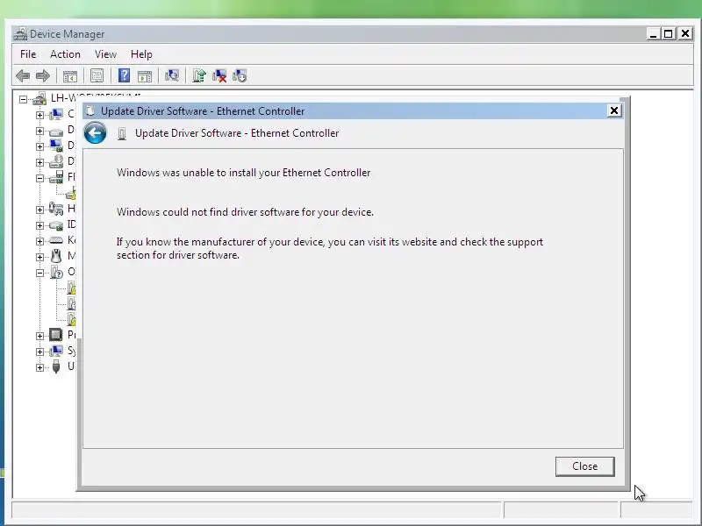Select the Display adapters category icon

pos(56,146)
